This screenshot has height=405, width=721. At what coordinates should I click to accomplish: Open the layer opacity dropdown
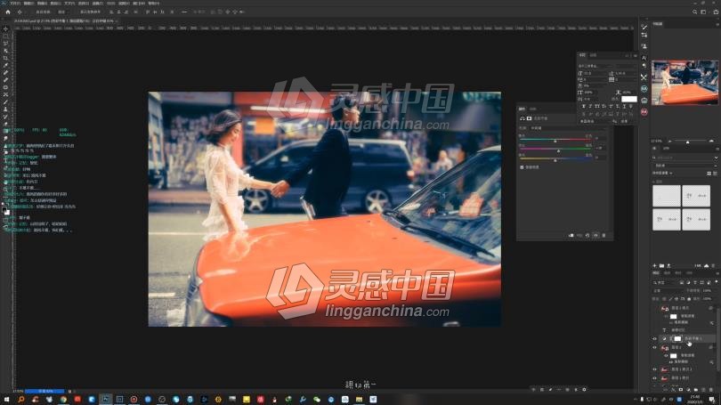708,290
